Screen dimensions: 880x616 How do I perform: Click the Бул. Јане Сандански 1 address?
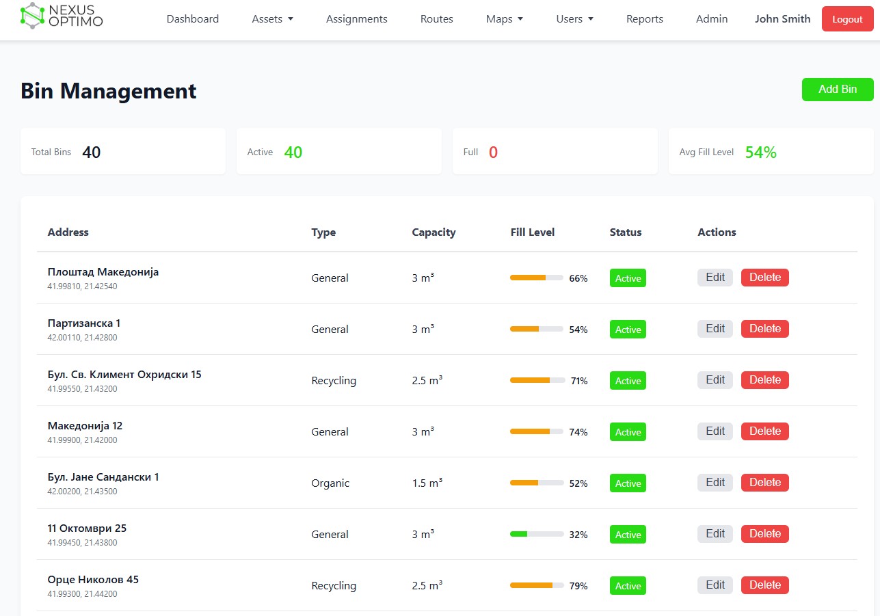coord(103,477)
